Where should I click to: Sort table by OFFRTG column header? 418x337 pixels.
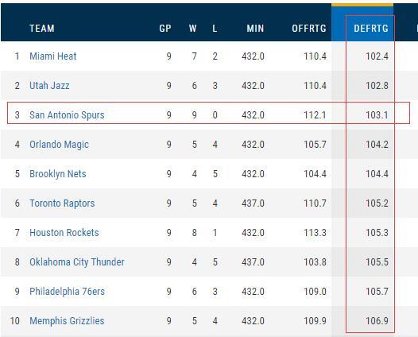[309, 29]
